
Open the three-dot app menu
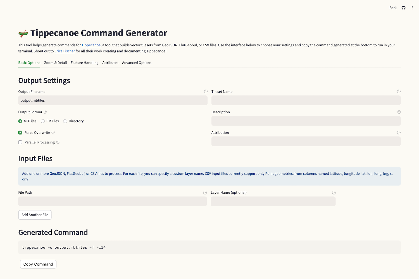click(412, 8)
